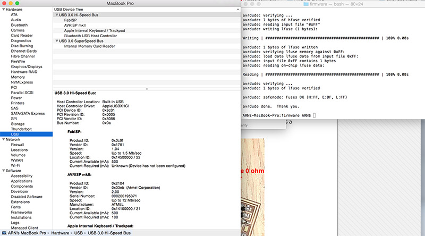425x236 pixels.
Task: Collapse USB 3.0 Hi-Speed Bus tree
Action: pos(57,15)
